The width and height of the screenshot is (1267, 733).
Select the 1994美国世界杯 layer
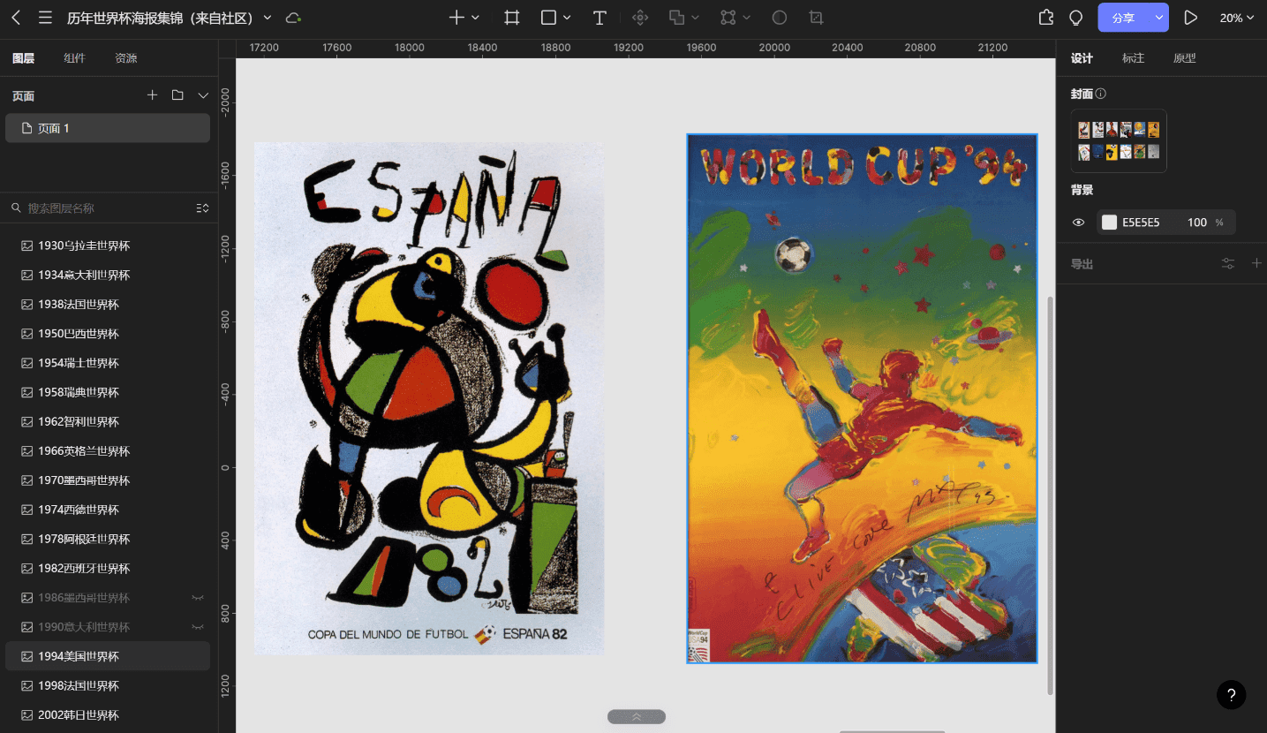[108, 656]
